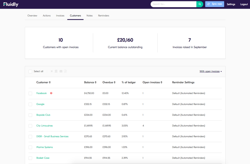Screen dimensions: 250x164
Task: Open the Reminders tab
Action: point(103,15)
